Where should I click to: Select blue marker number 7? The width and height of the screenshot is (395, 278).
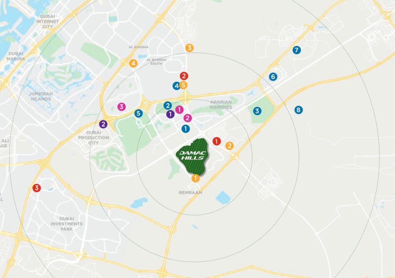pos(297,50)
